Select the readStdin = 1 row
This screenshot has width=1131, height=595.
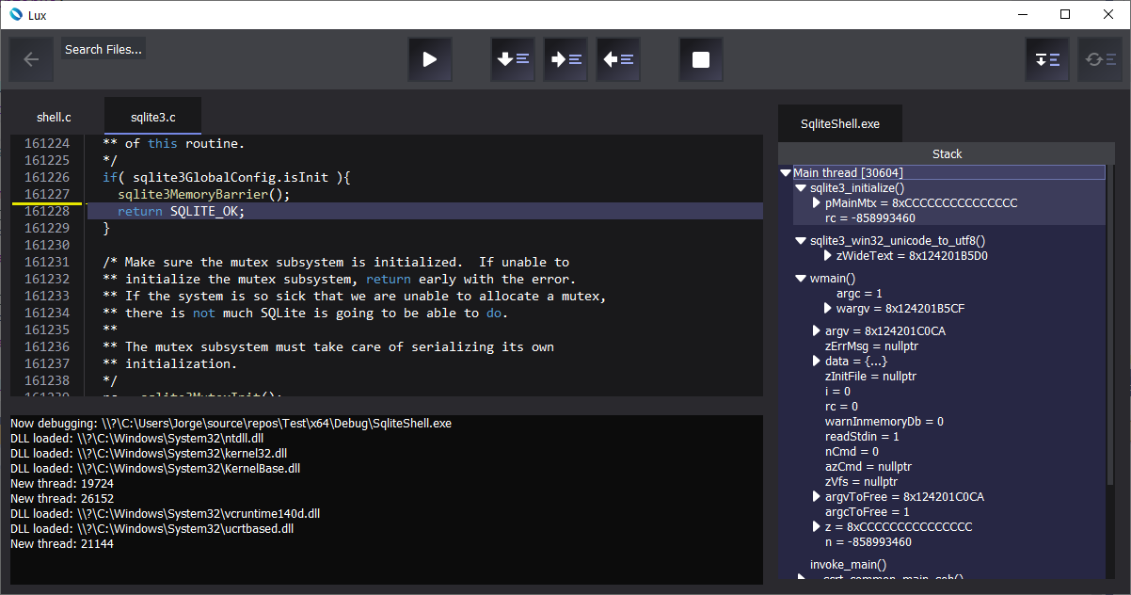862,437
